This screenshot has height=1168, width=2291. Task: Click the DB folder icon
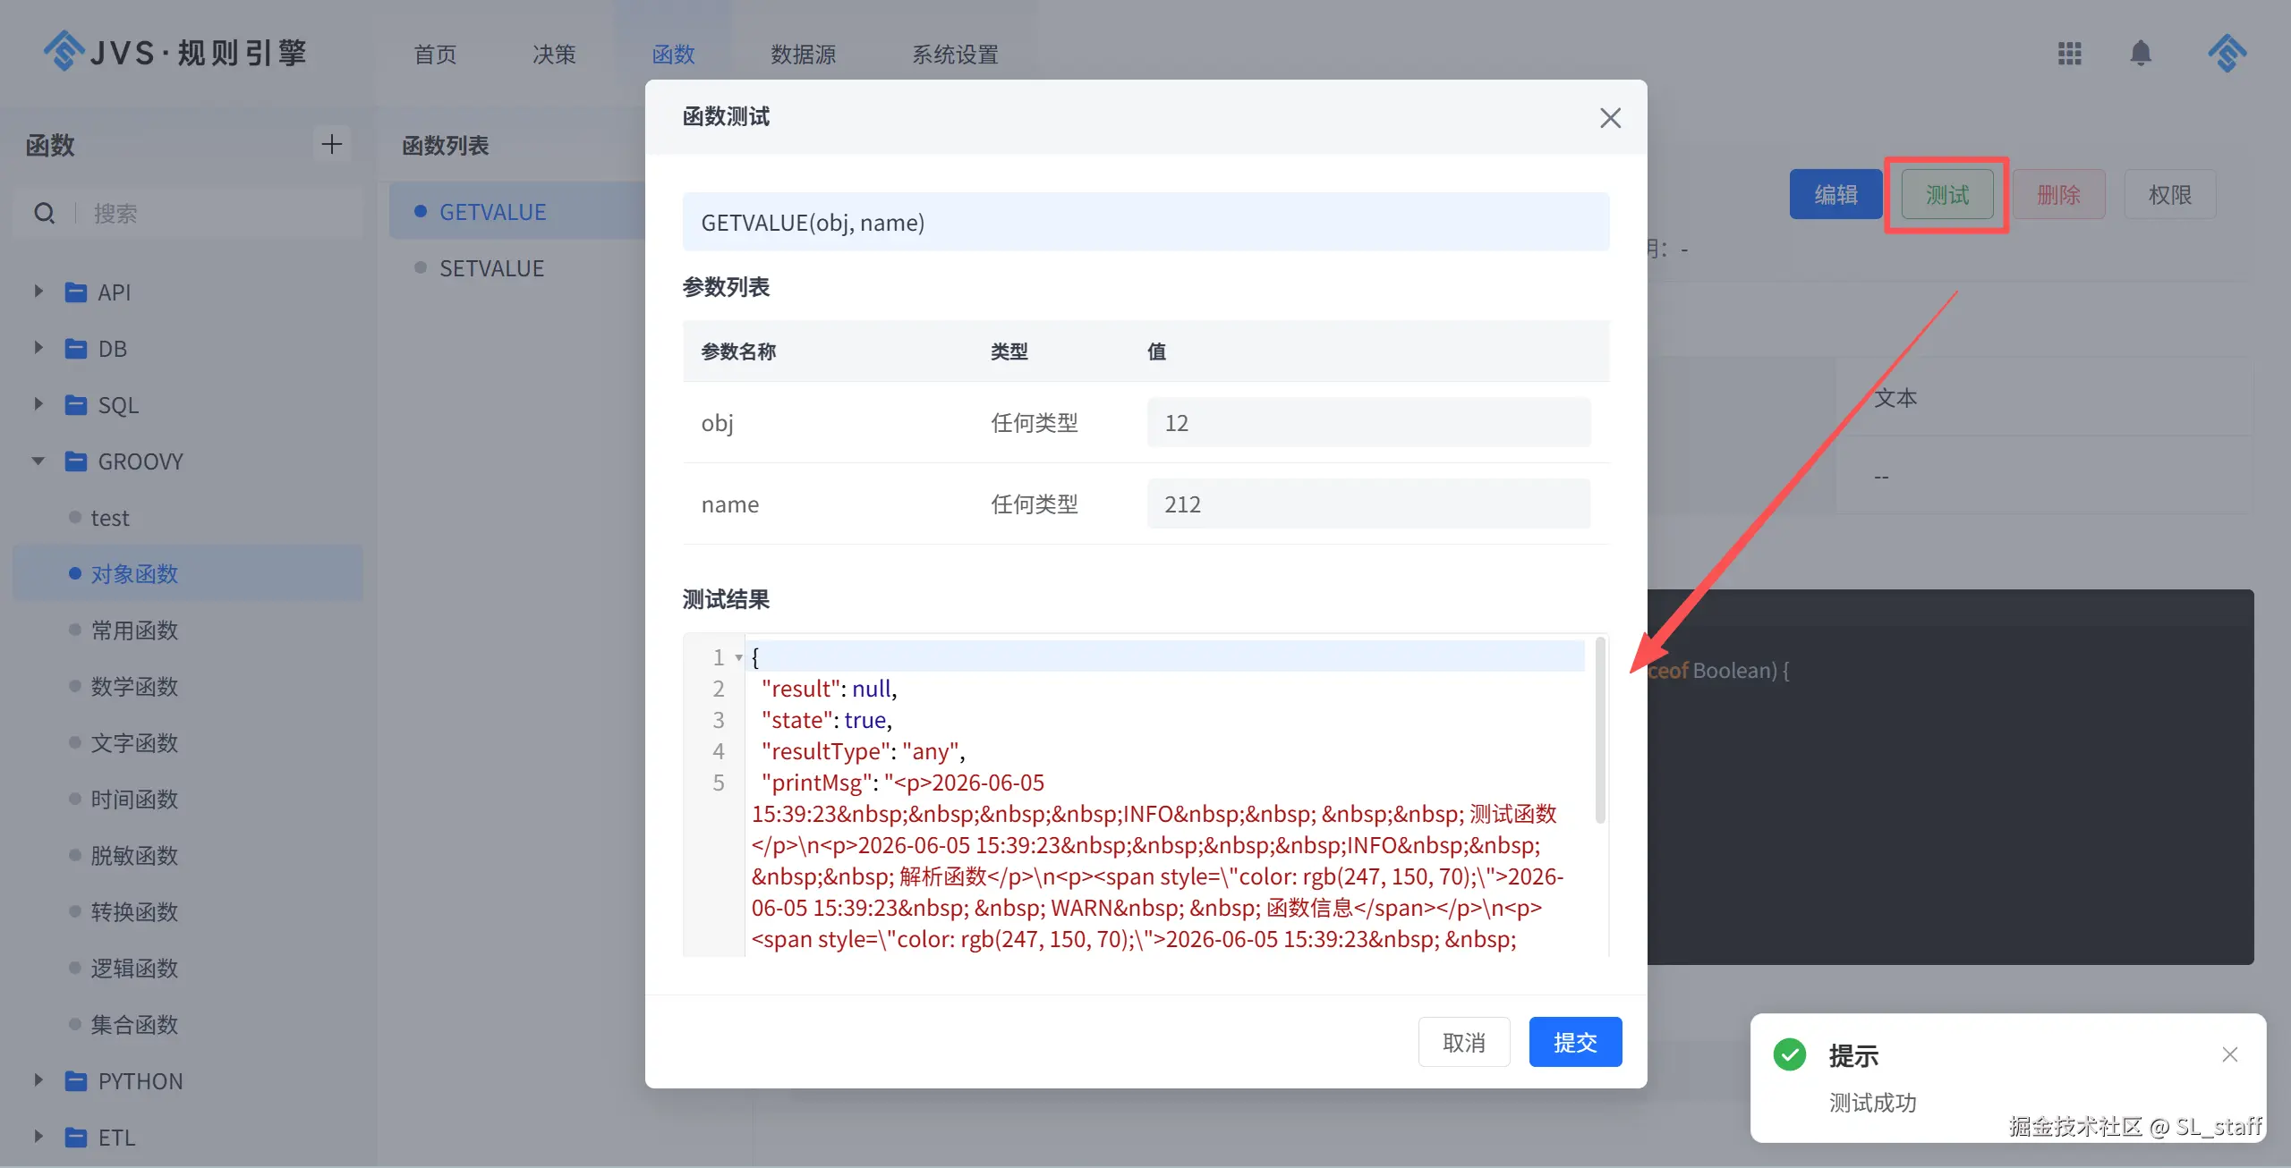76,349
